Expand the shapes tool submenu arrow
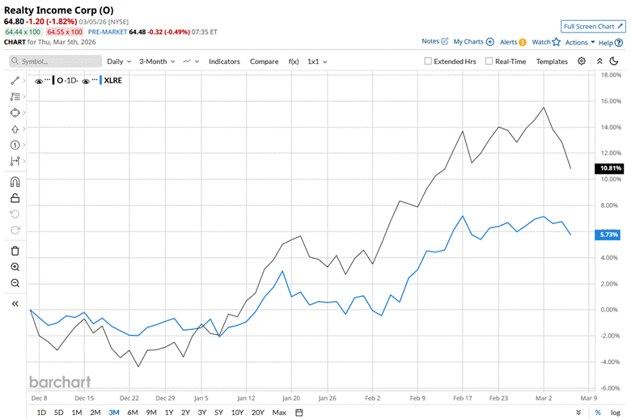631x419 pixels. (24, 112)
